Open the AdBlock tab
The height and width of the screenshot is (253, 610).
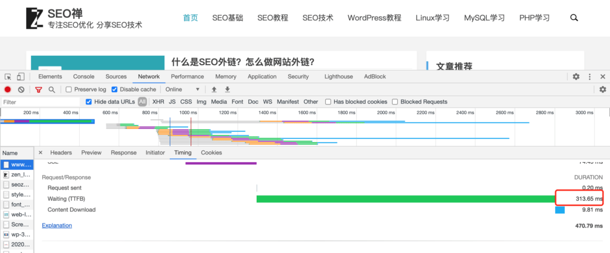[375, 77]
